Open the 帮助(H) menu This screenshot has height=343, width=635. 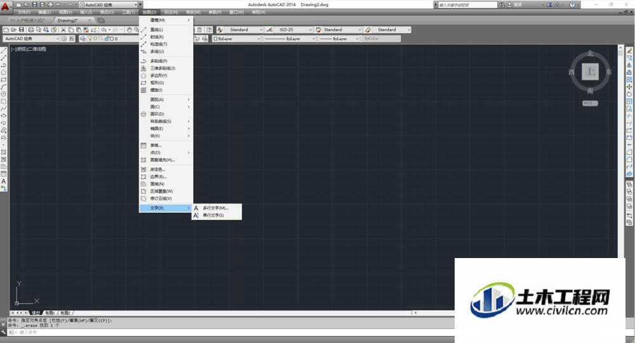click(x=258, y=12)
